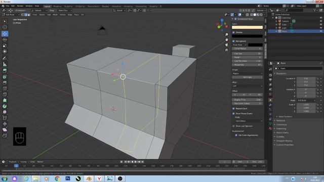Open the Vertex menu in viewport header
Screen dimensions: 324x182
click(x=62, y=15)
